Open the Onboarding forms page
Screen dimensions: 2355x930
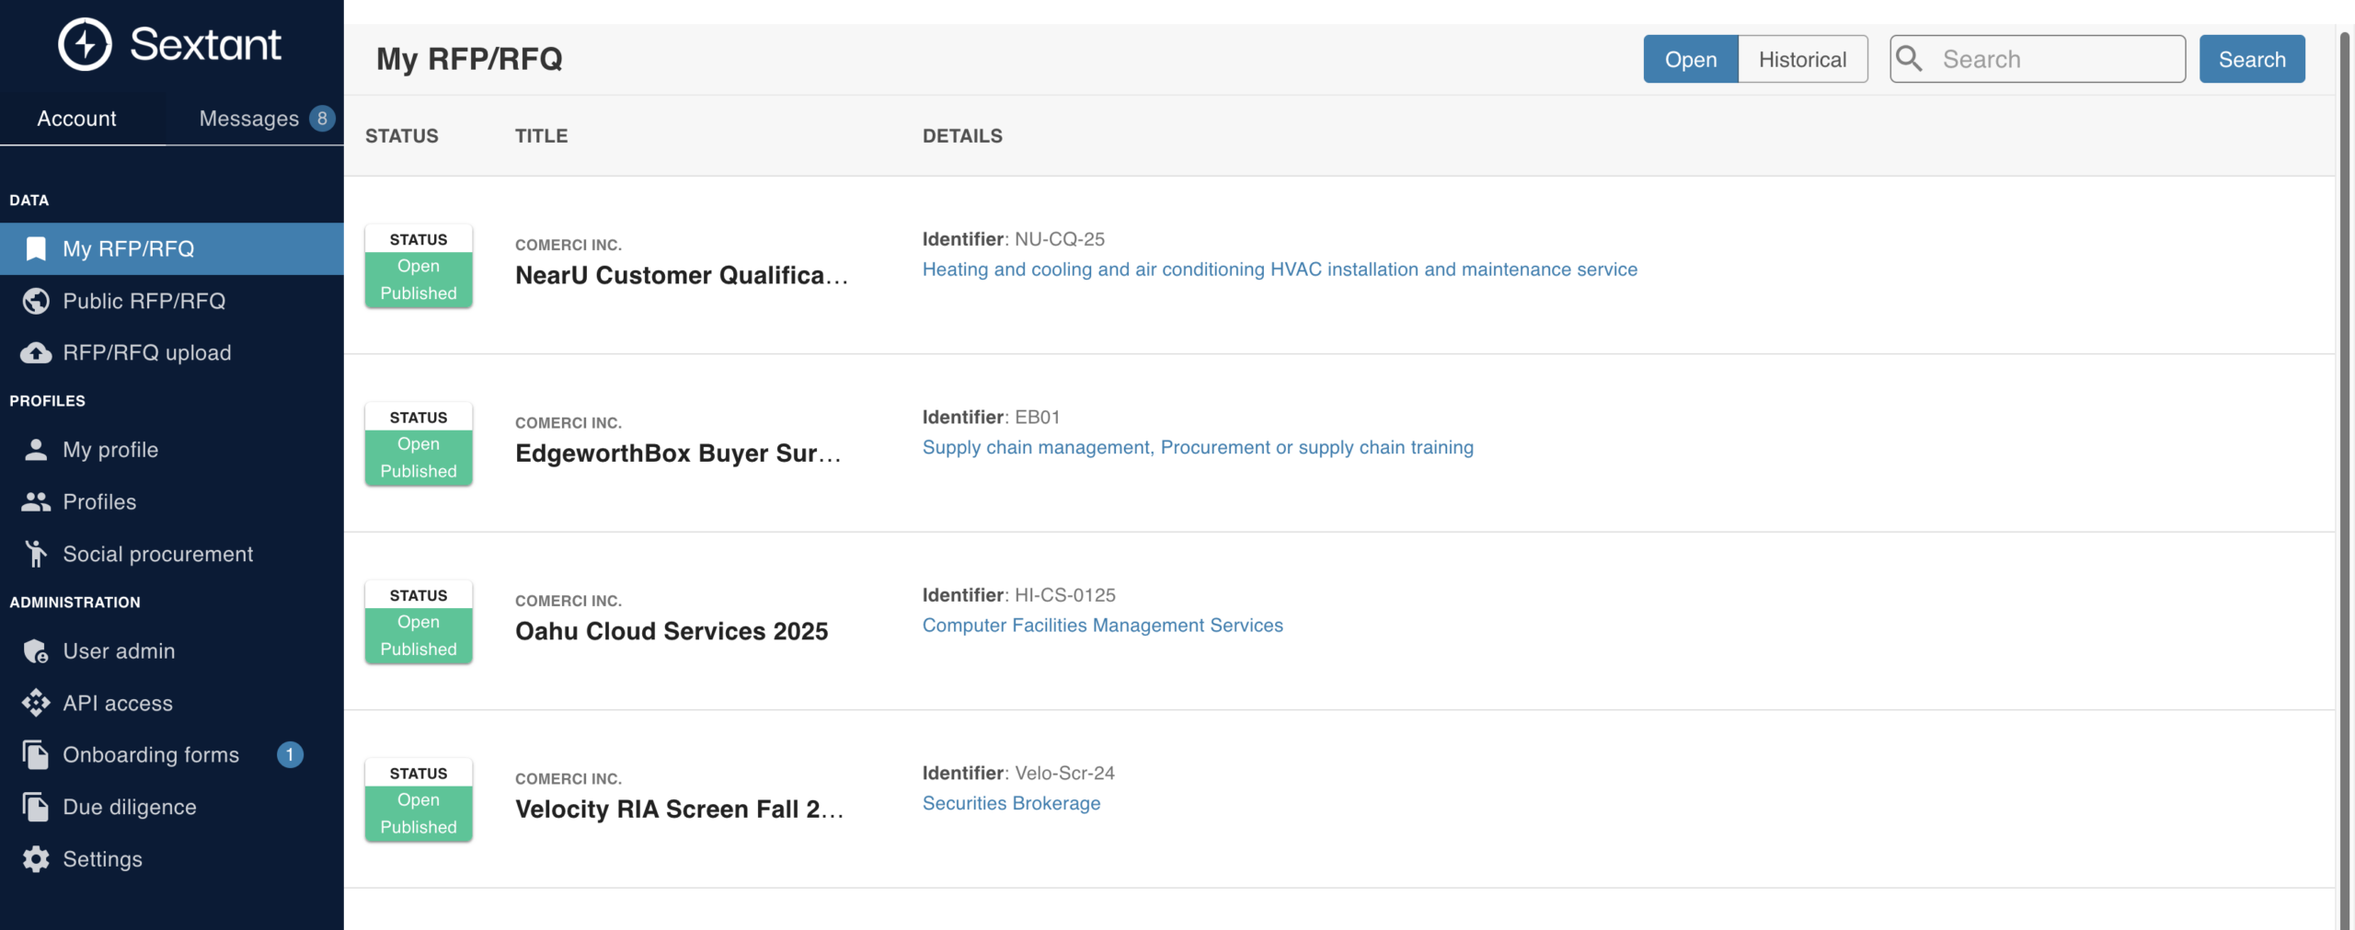[x=150, y=754]
